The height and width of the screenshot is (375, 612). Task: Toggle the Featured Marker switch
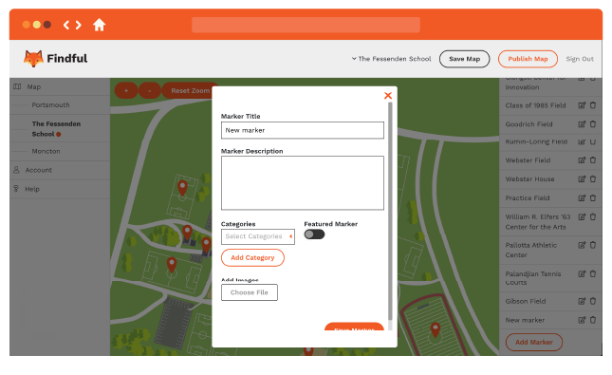pyautogui.click(x=314, y=234)
